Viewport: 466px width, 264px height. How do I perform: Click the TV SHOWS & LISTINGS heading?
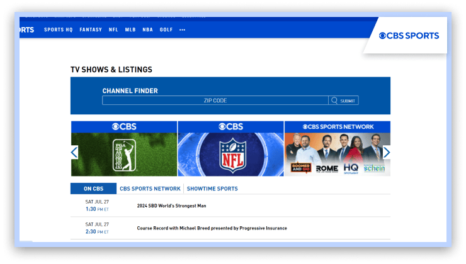(x=111, y=70)
